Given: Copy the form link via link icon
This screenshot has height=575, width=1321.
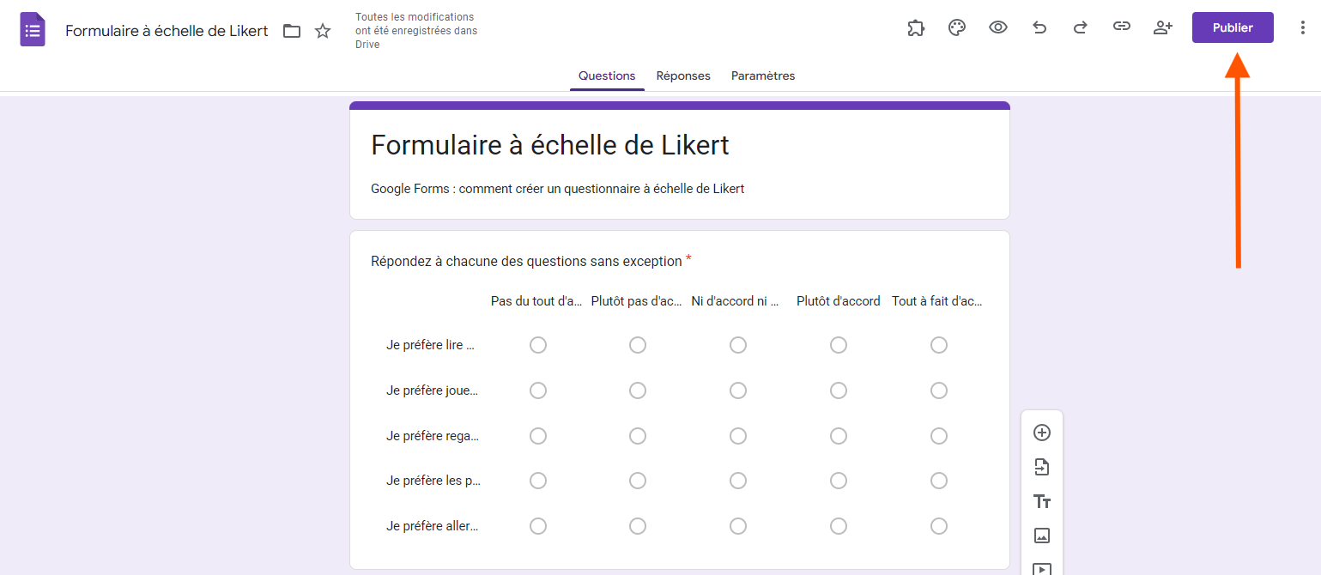Looking at the screenshot, I should click(x=1122, y=27).
